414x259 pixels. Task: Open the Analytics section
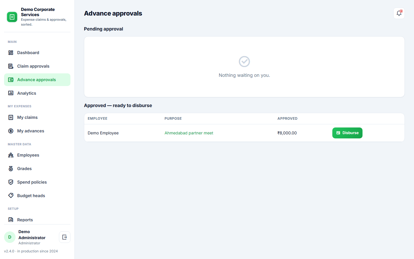coord(37,93)
